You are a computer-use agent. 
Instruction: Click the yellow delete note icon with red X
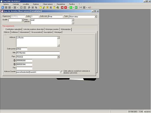pyautogui.click(x=47, y=7)
